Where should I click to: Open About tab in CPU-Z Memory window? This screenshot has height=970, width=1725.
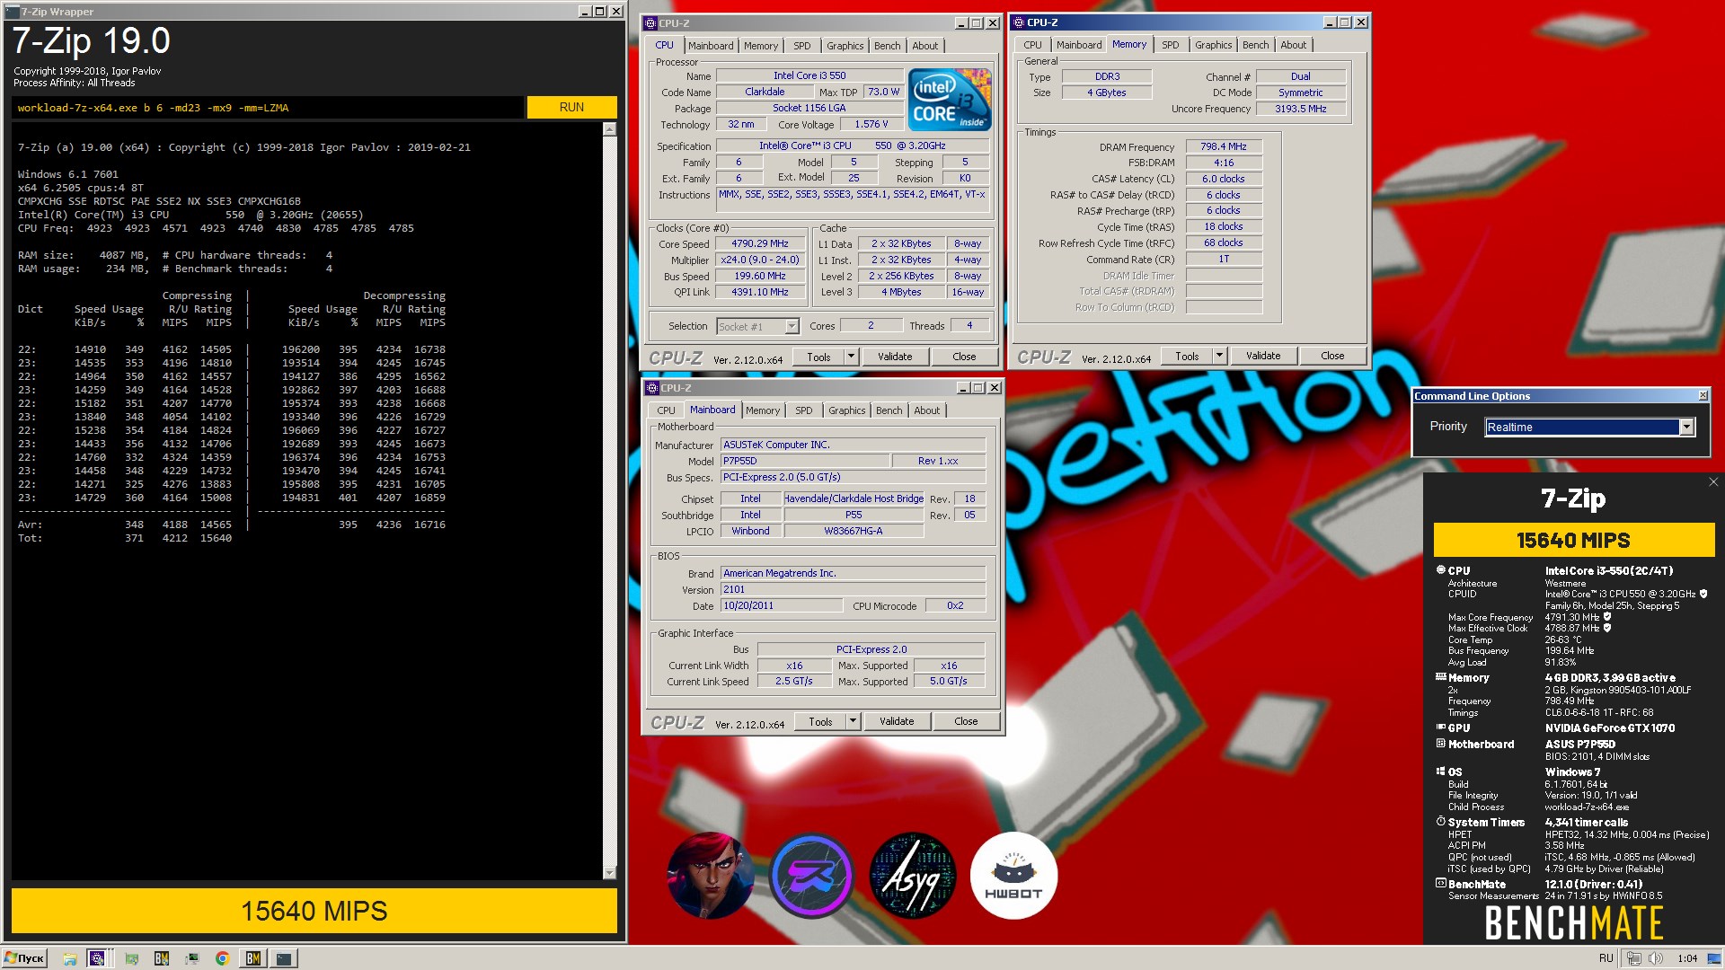(1293, 45)
